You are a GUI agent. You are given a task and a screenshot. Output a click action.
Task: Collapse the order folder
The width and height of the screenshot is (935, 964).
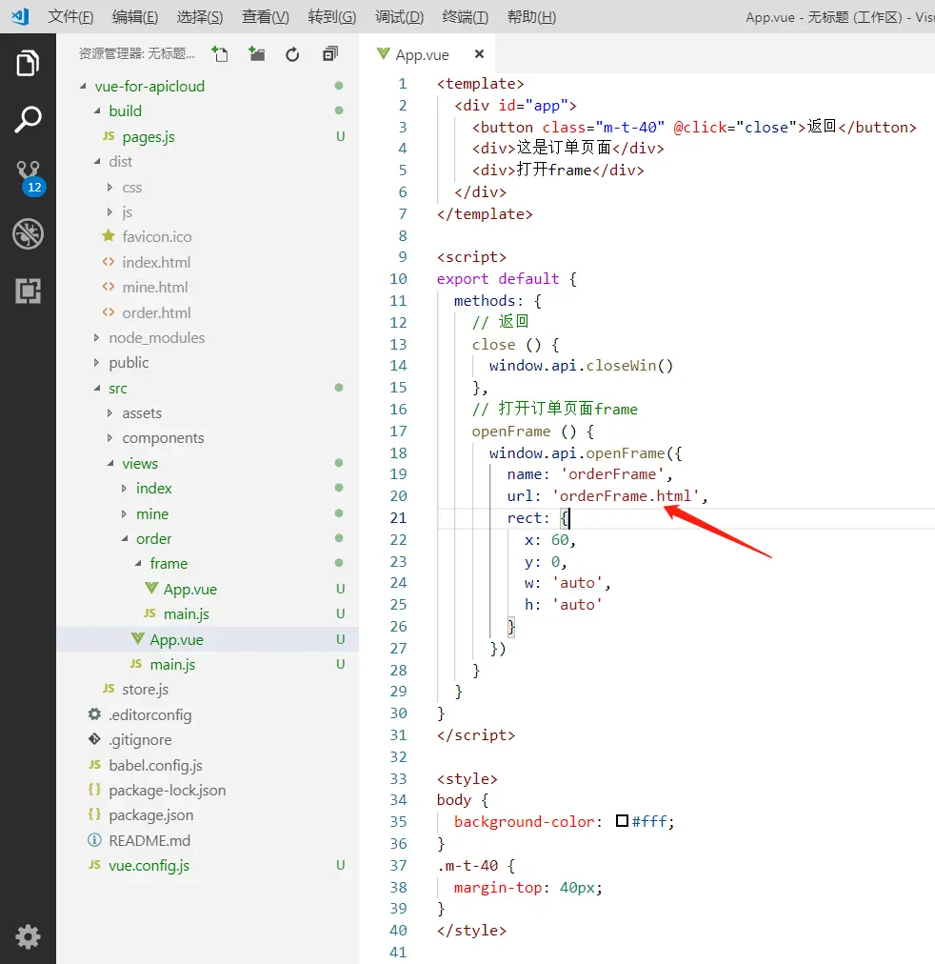coord(125,538)
